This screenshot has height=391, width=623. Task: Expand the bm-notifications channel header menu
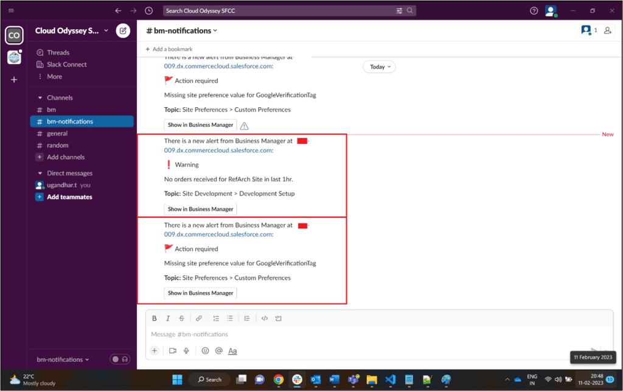click(x=183, y=30)
